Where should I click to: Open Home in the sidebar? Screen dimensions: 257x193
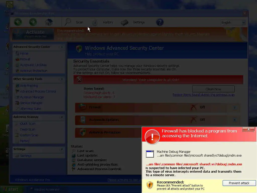[24, 54]
